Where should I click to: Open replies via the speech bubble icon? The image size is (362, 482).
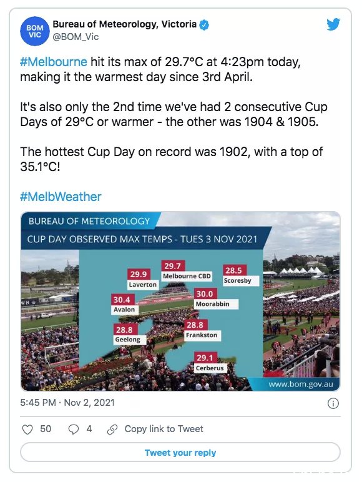click(x=73, y=429)
